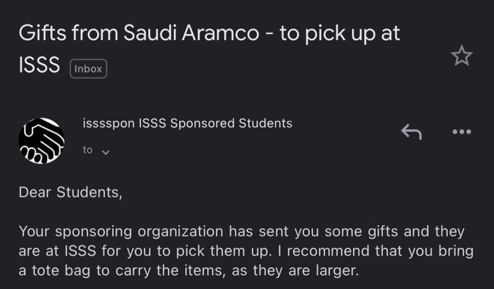Tap the 'to' recipients text

point(87,150)
